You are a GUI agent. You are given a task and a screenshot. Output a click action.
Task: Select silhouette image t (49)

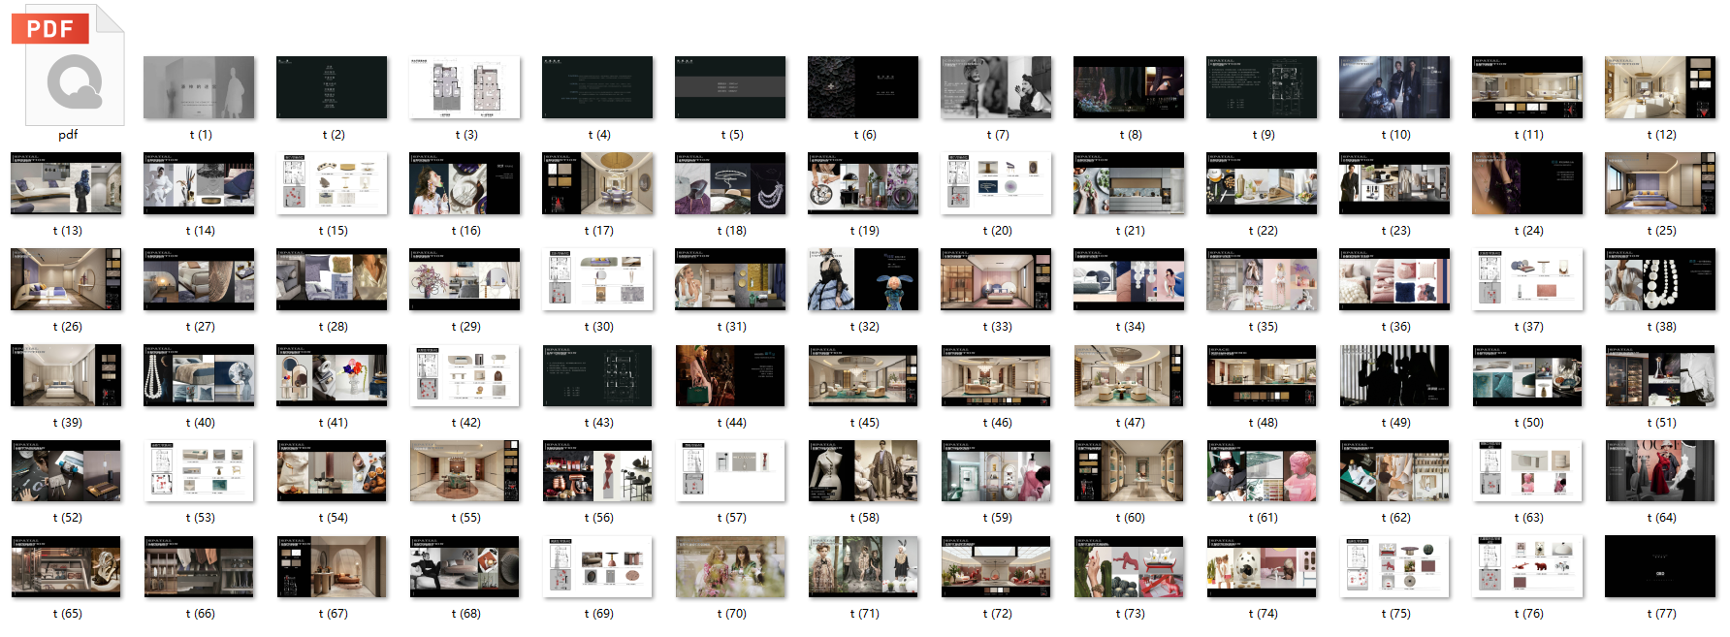pyautogui.click(x=1394, y=375)
